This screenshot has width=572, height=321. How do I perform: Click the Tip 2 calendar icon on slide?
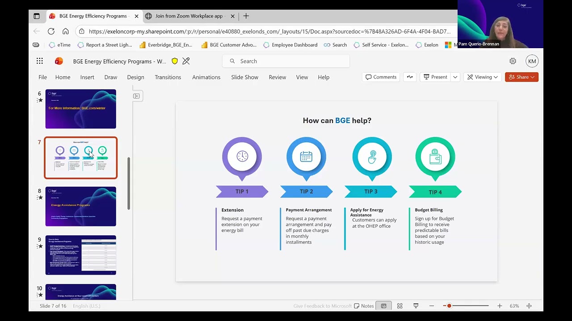click(307, 156)
